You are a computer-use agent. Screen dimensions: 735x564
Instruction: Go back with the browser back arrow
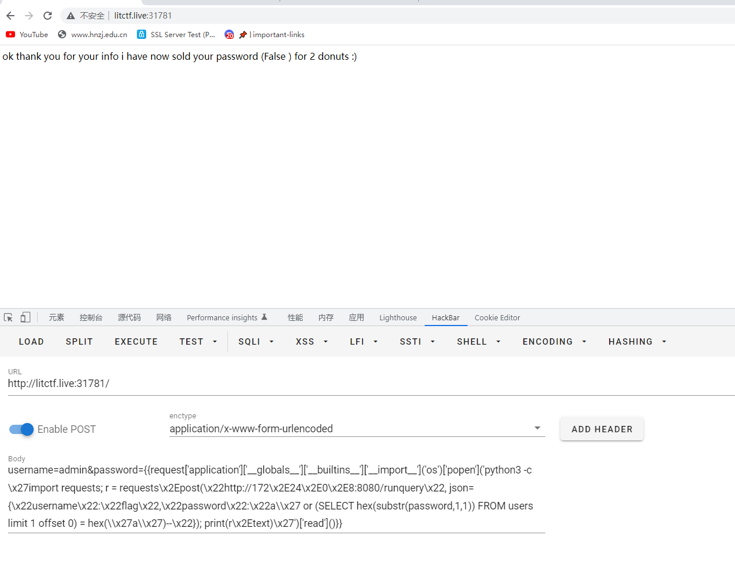point(10,16)
